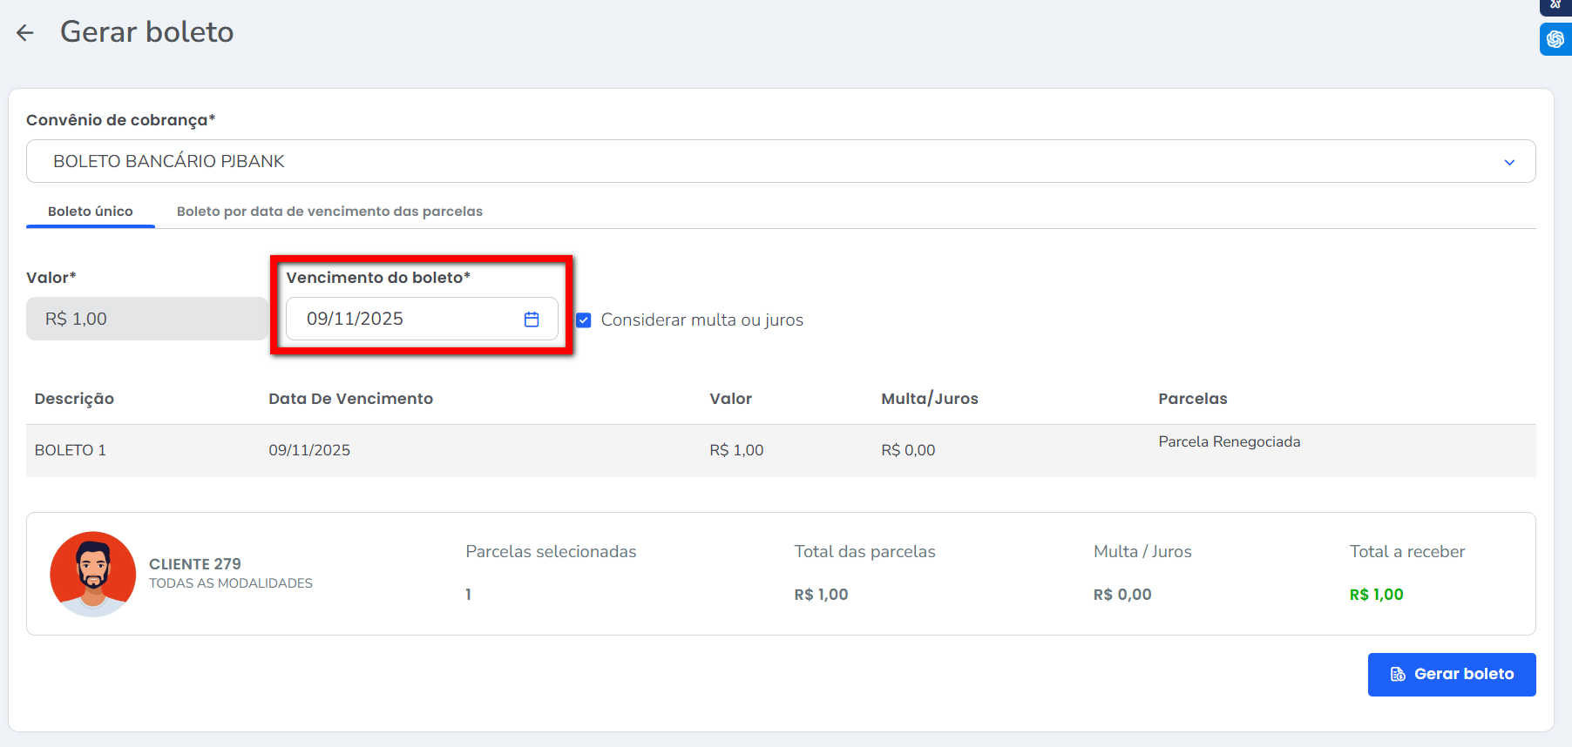Image resolution: width=1572 pixels, height=747 pixels.
Task: Click the Parcela Renegociada cell
Action: pyautogui.click(x=1229, y=442)
